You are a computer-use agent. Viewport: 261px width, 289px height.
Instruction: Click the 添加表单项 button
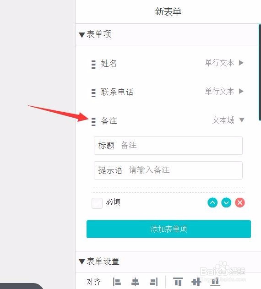pyautogui.click(x=169, y=229)
